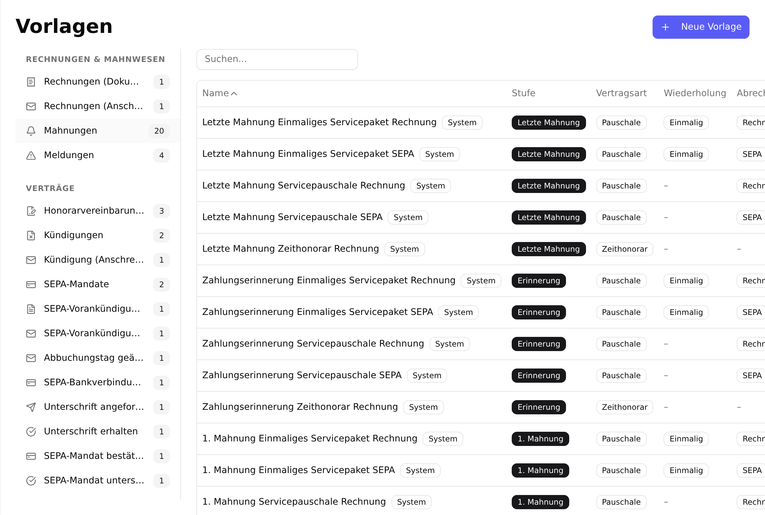Click the plus icon in Neue Vorlage

tap(665, 27)
